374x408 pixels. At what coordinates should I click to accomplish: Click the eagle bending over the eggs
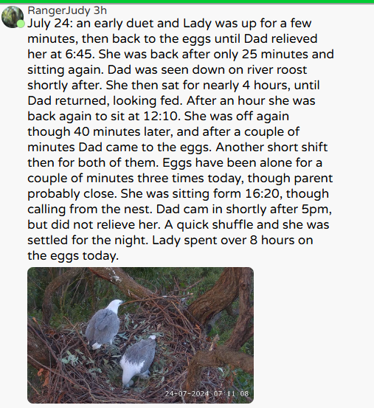click(x=139, y=360)
